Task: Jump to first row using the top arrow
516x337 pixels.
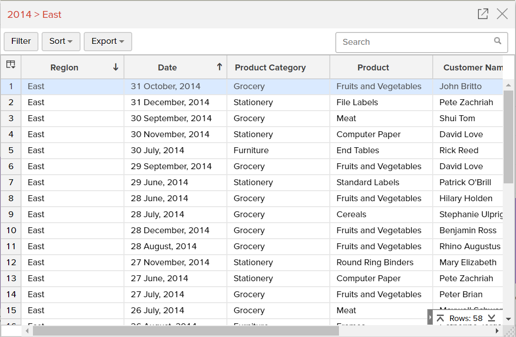Action: [440, 318]
